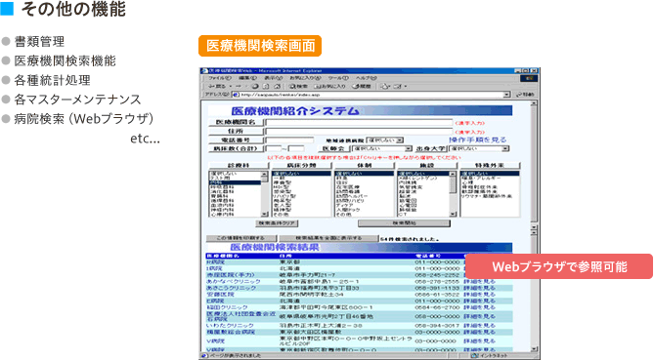Screen dimensions: 654x360
Task: Click the IE page icon in address bar
Action: 236,95
